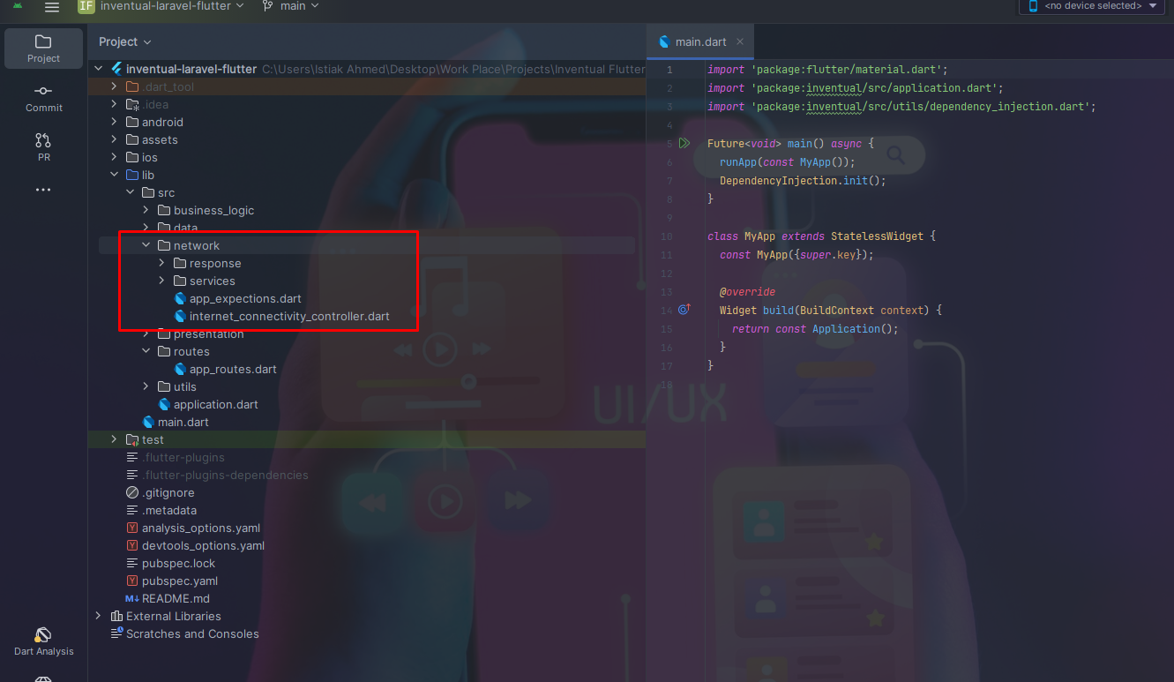Open the Project view mode dropdown header
The height and width of the screenshot is (682, 1174).
[124, 41]
